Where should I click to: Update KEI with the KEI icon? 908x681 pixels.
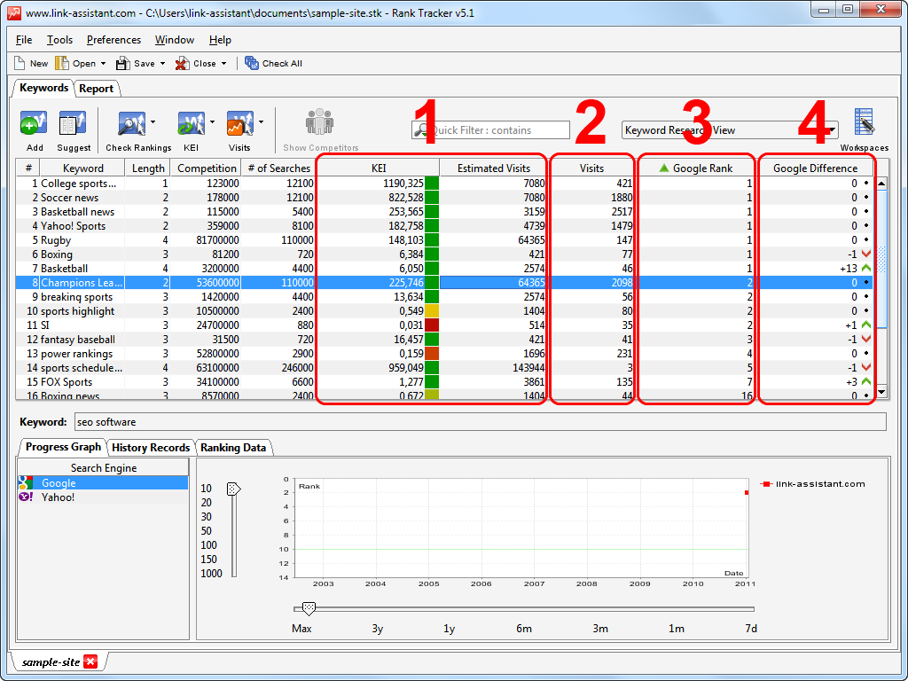coord(192,123)
